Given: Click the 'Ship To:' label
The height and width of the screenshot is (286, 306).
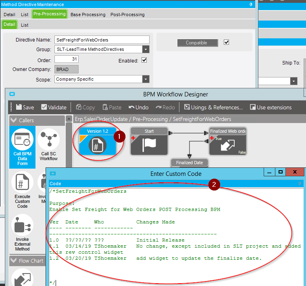Looking at the screenshot, I should pyautogui.click(x=291, y=63).
